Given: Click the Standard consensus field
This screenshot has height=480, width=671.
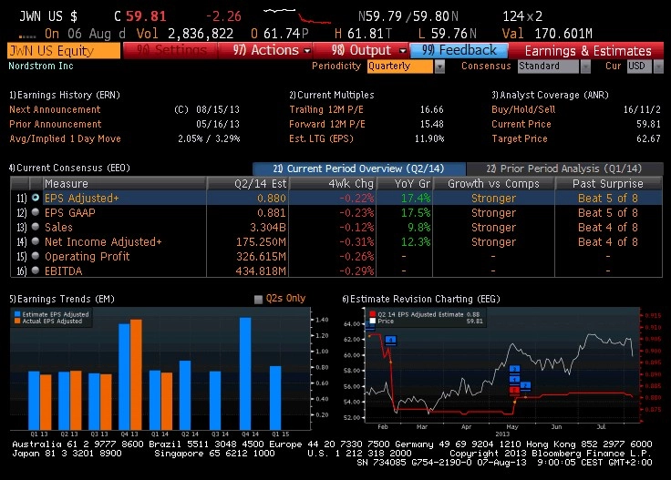Looking at the screenshot, I should tap(548, 66).
